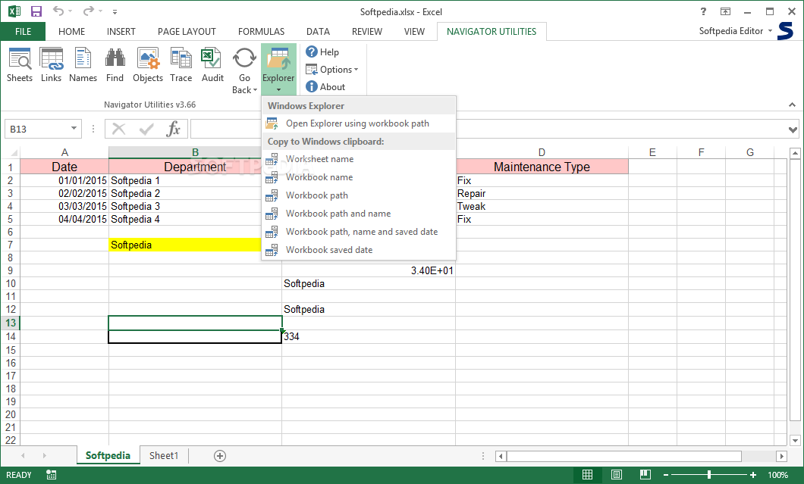Expand the Name Box dropdown
804x484 pixels.
[x=74, y=129]
